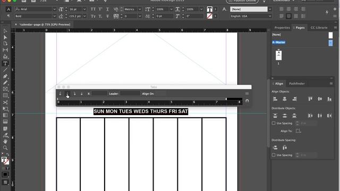Open the leading 19.2 pt dropdown
The width and height of the screenshot is (340, 191).
(84, 16)
